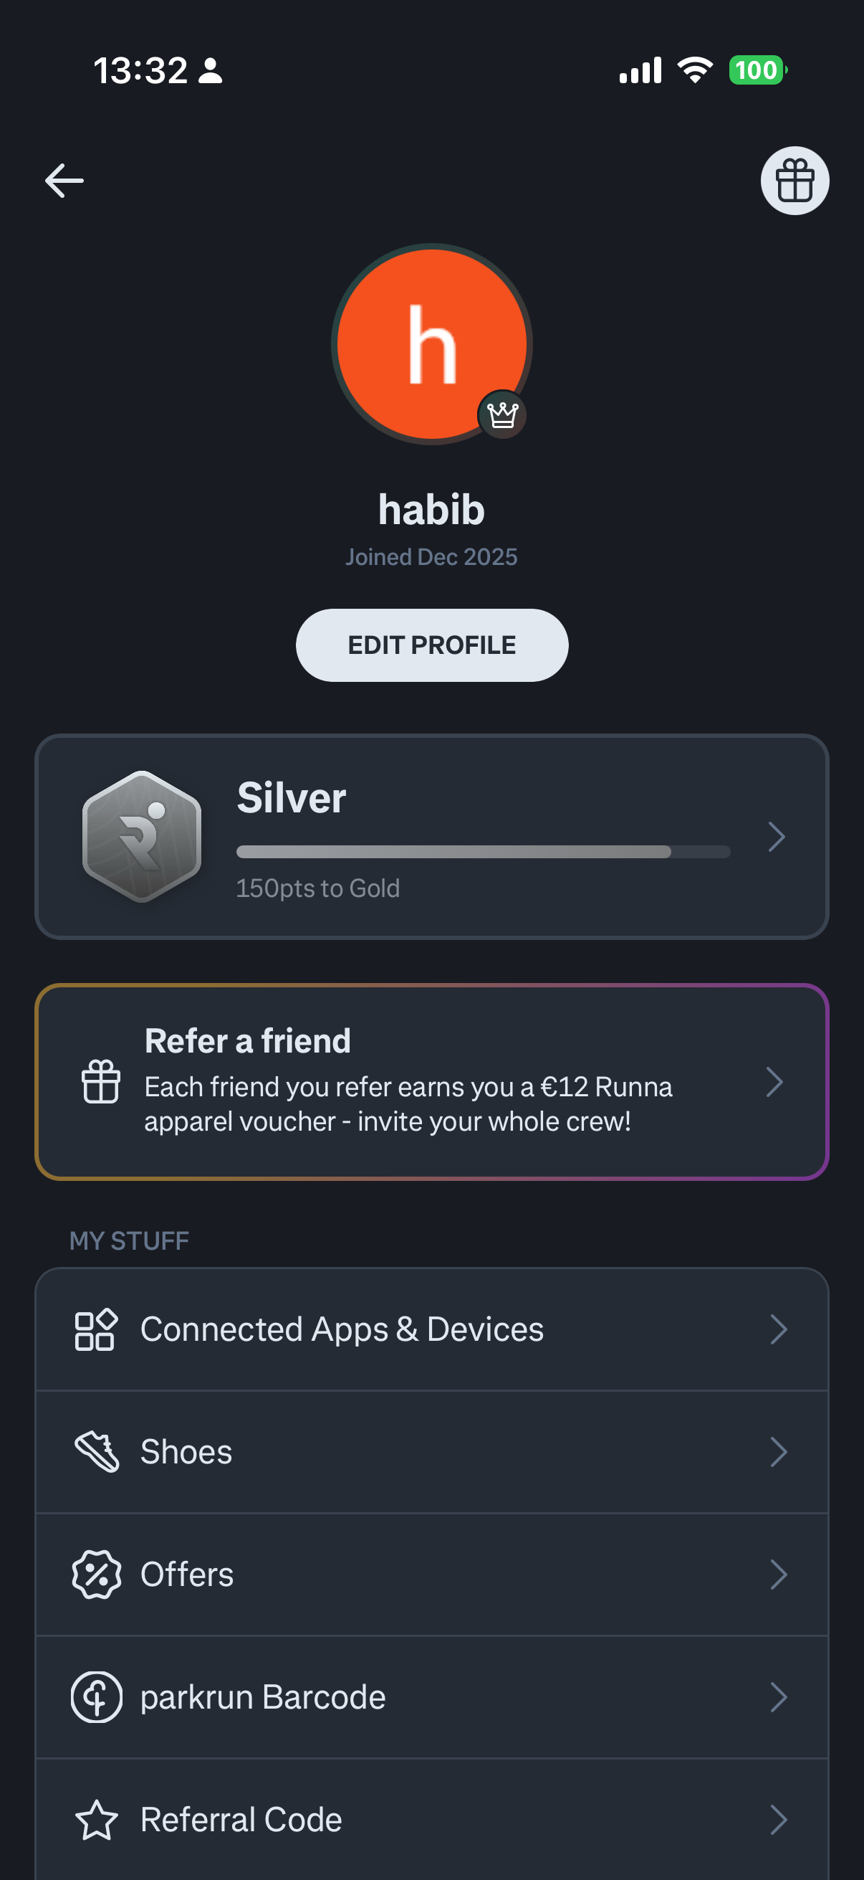Tap the back arrow icon
The image size is (864, 1880).
pyautogui.click(x=64, y=181)
